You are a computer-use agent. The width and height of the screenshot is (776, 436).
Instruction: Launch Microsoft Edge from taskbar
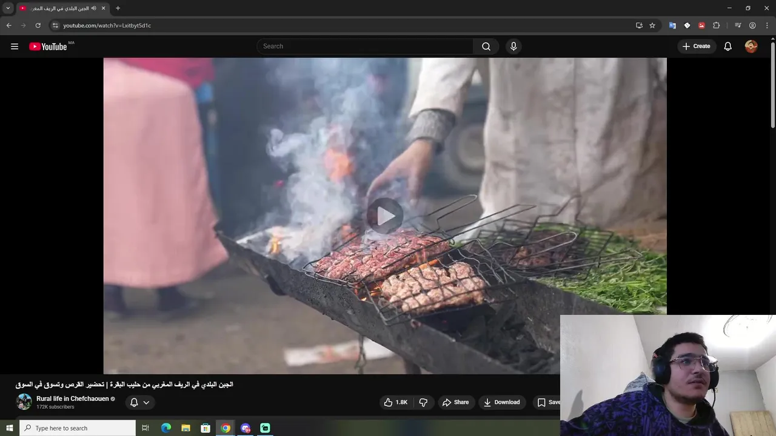click(x=166, y=428)
